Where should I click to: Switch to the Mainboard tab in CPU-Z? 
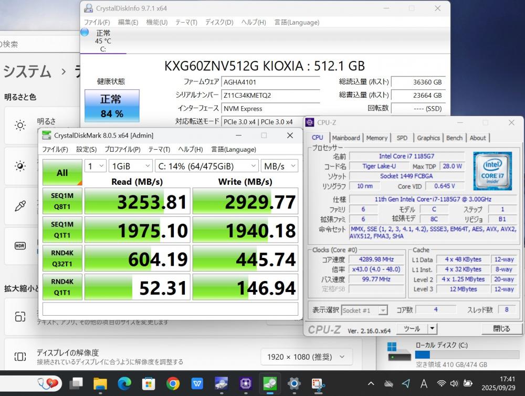coord(346,138)
